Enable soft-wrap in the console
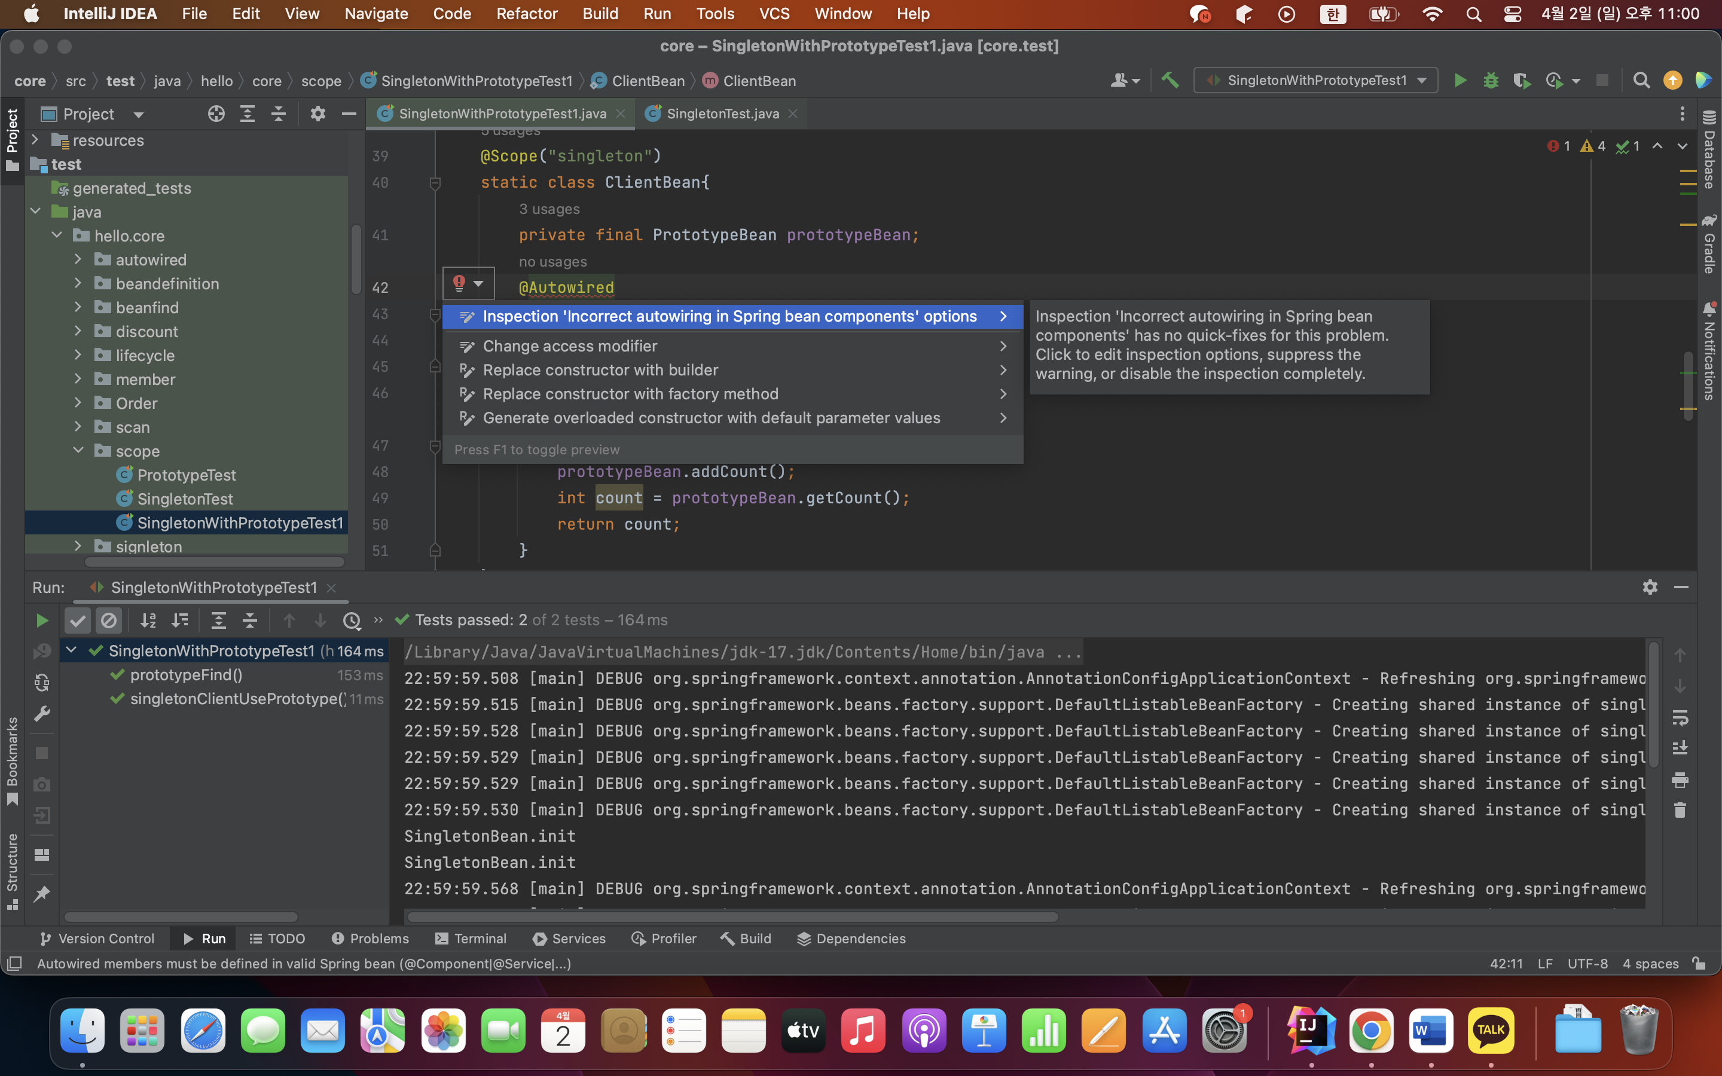Viewport: 1722px width, 1076px height. 1680,717
